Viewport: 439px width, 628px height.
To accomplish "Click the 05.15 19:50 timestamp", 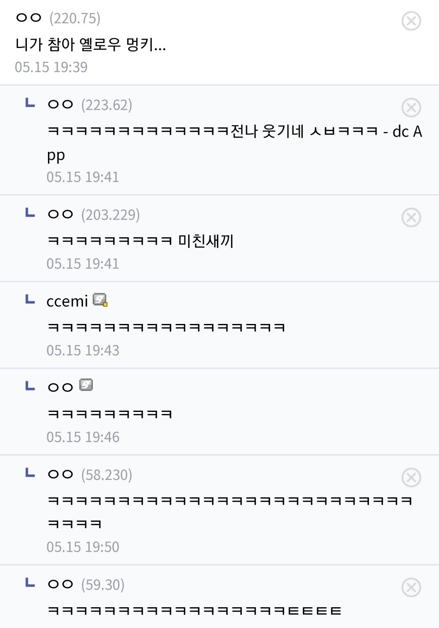I will click(x=83, y=547).
